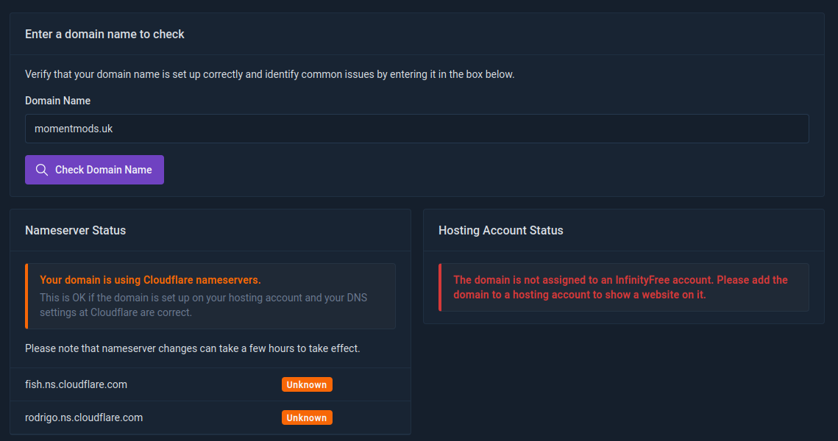Click the Unknown badge for fish.ns.cloudflare.com
The image size is (838, 441).
[x=307, y=384]
